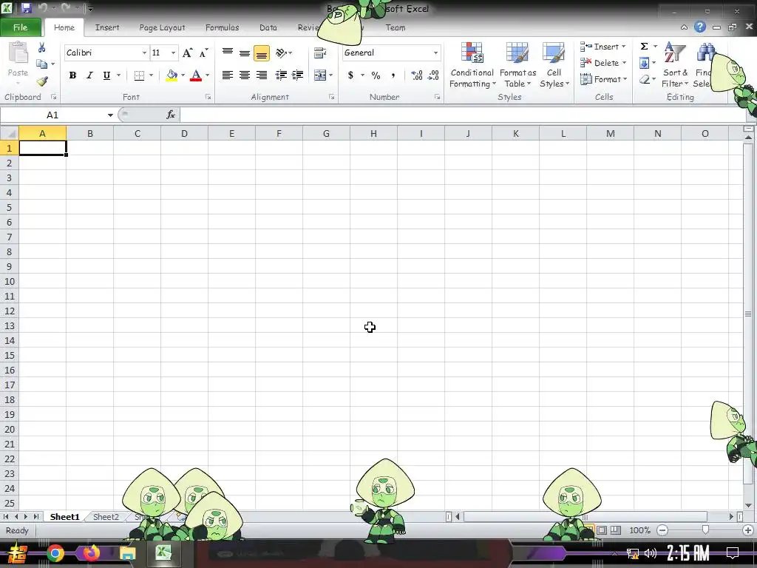Toggle Bold formatting
Viewport: 757px width, 568px height.
(72, 75)
